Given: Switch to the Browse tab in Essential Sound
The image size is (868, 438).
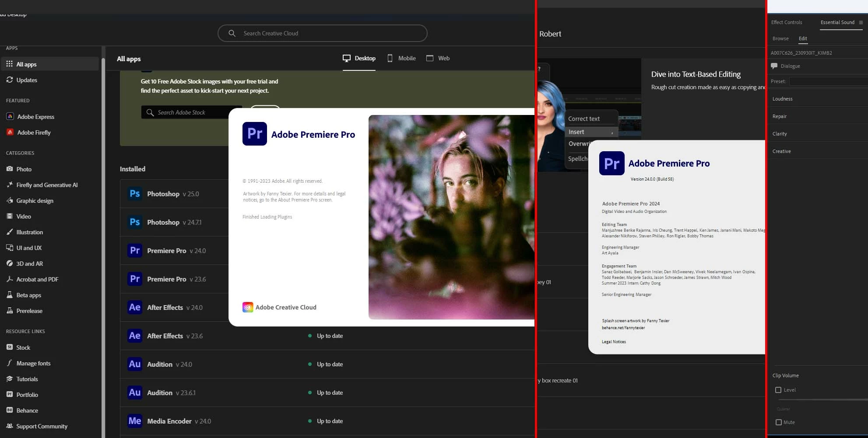Looking at the screenshot, I should [780, 38].
